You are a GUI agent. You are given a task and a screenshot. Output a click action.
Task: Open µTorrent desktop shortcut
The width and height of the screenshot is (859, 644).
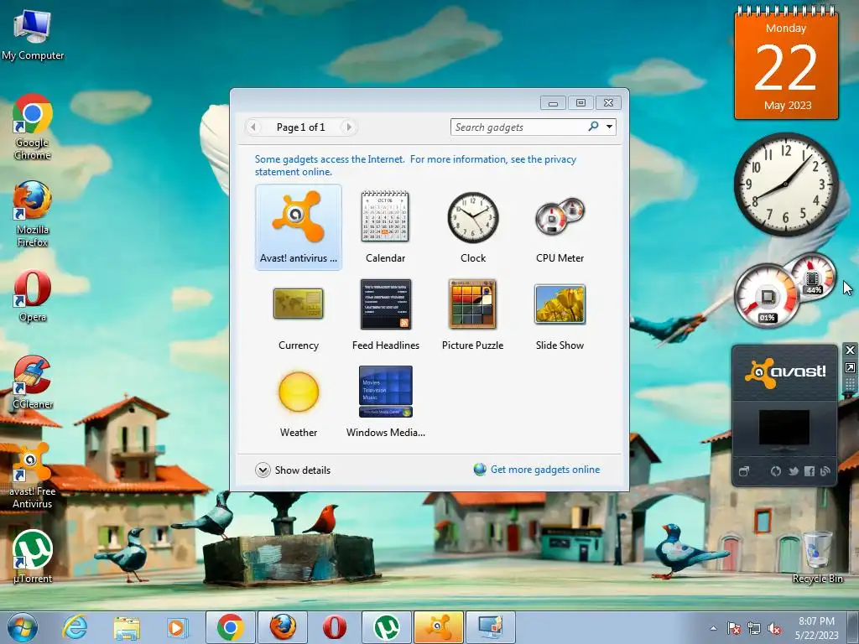coord(33,557)
